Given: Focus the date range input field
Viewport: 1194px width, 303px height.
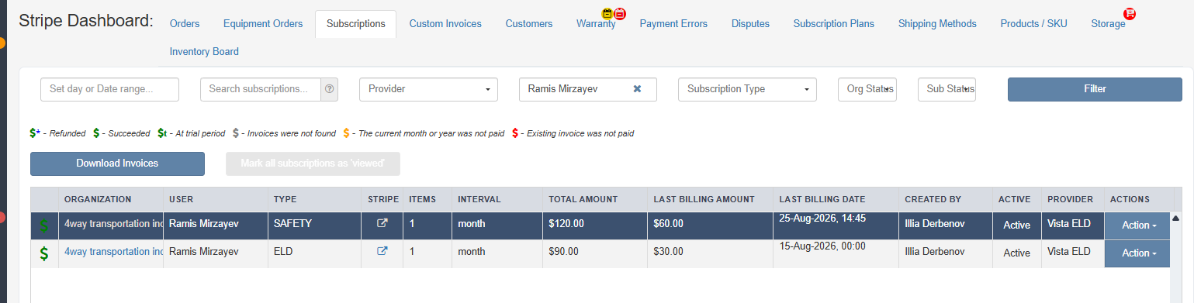Looking at the screenshot, I should click(x=109, y=89).
